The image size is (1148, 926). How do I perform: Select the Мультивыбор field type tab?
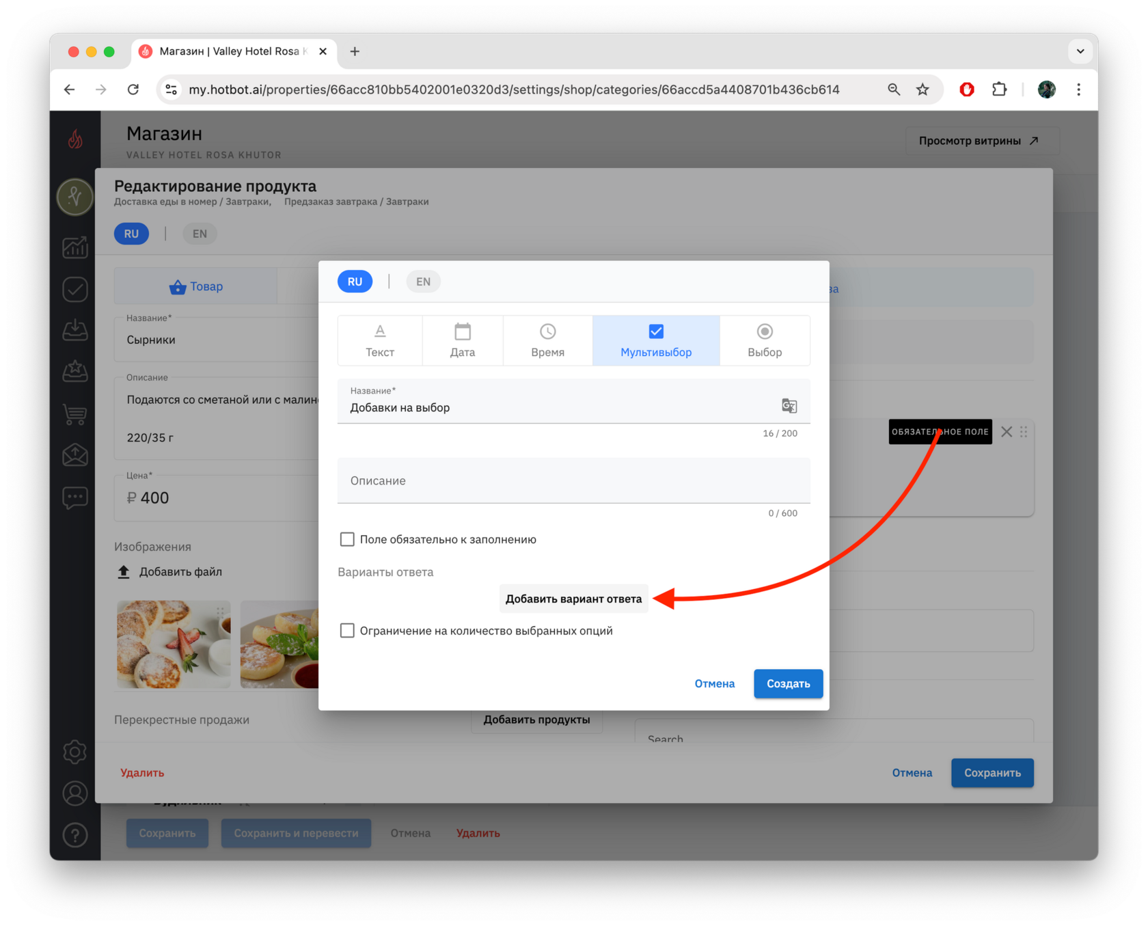tap(656, 340)
